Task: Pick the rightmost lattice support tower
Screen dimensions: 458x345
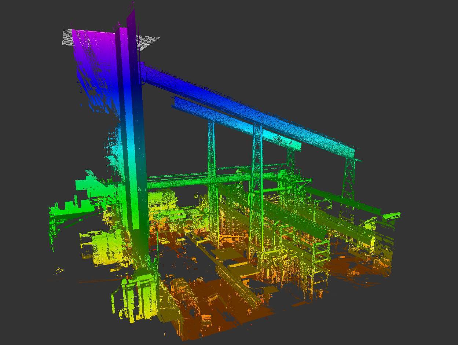Action: tap(348, 180)
